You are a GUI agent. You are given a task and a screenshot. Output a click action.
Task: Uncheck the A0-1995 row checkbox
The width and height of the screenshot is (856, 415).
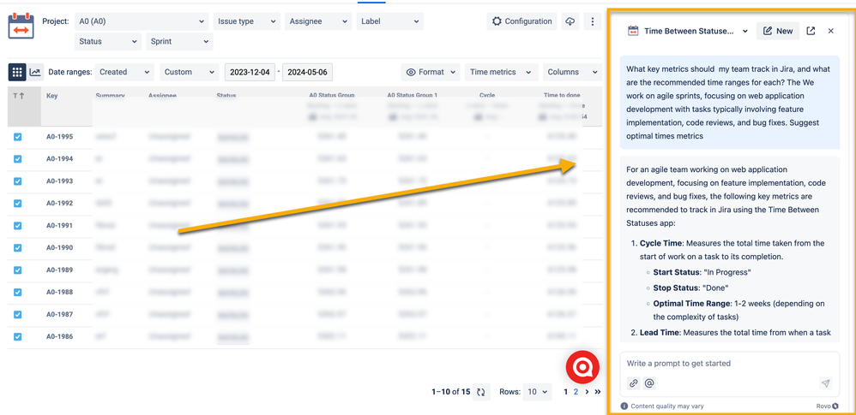(x=17, y=137)
